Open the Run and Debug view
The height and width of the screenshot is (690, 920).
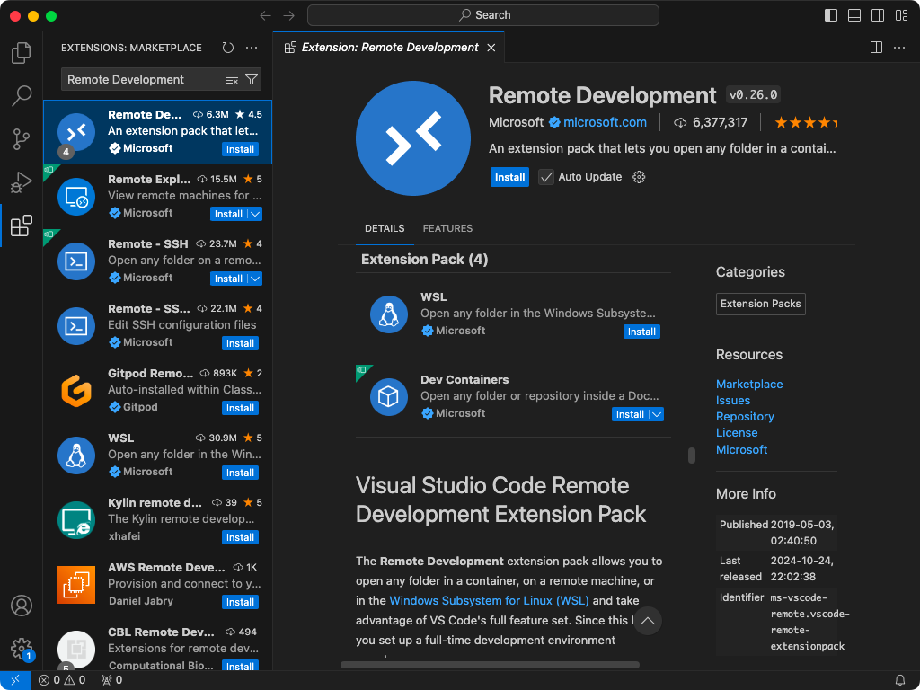click(22, 182)
